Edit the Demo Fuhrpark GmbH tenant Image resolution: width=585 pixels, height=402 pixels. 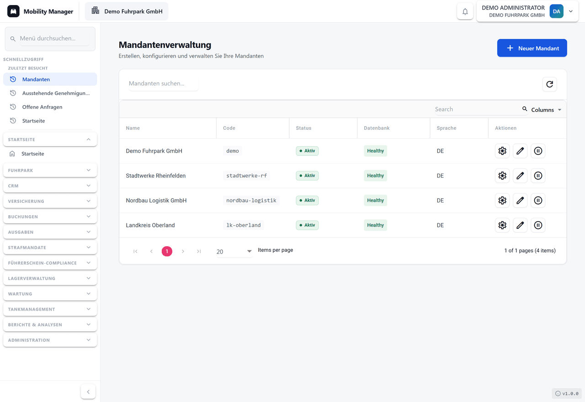pos(520,151)
